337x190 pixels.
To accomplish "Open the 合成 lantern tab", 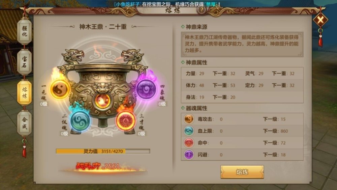I will click(25, 123).
